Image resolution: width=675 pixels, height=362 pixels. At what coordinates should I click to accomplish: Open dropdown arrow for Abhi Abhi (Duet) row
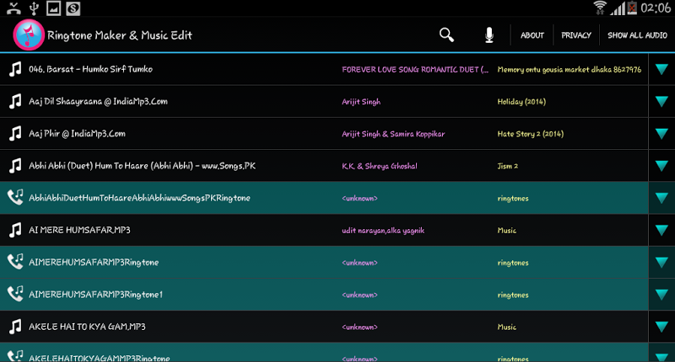coord(661,166)
